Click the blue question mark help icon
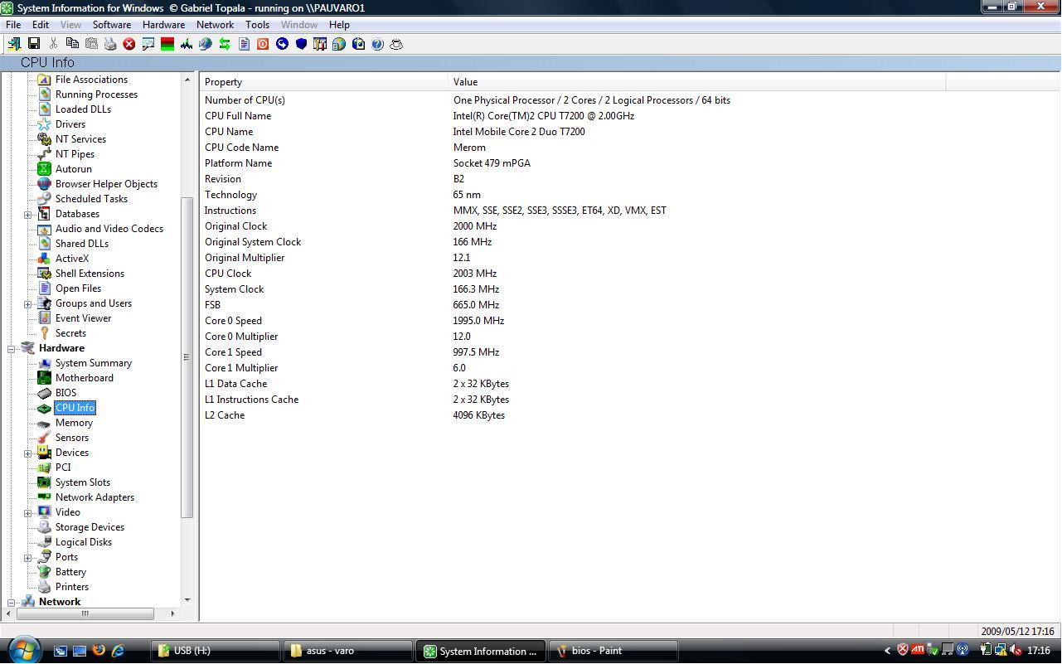Image resolution: width=1062 pixels, height=664 pixels. [377, 44]
